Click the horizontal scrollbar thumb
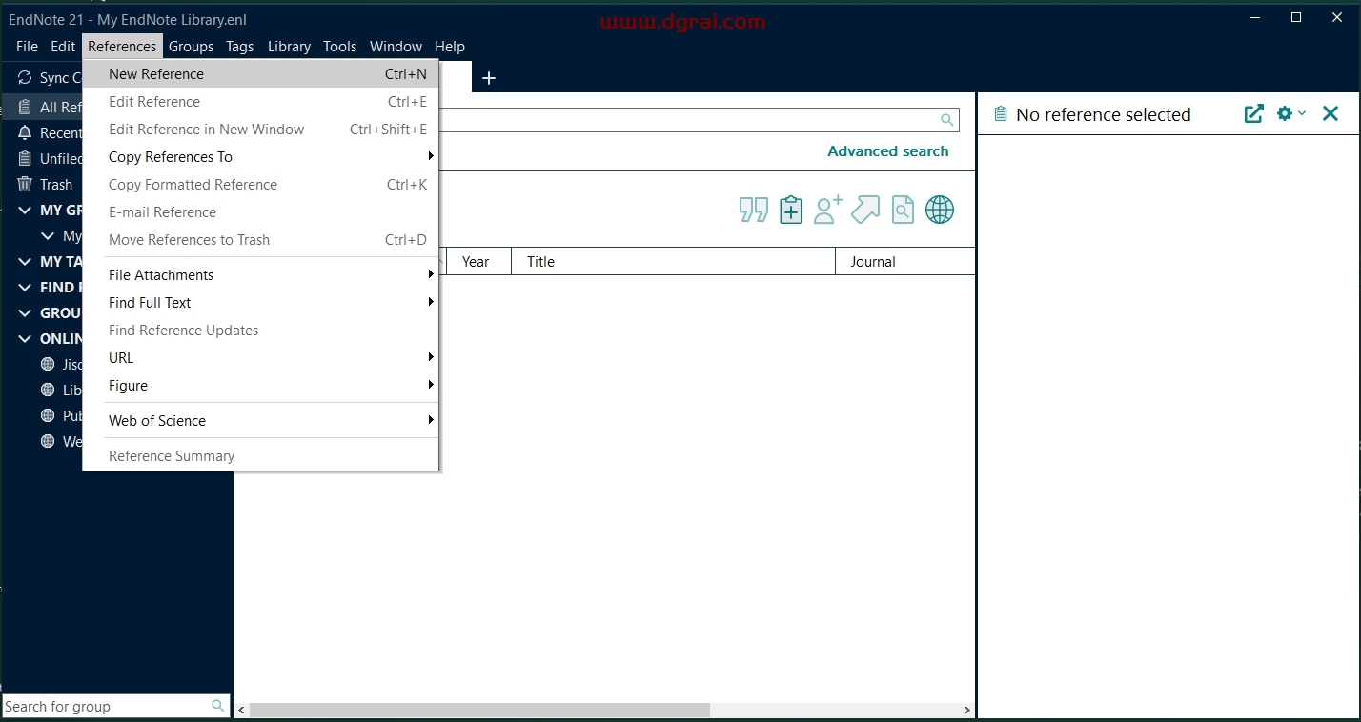The width and height of the screenshot is (1361, 722). coord(479,710)
